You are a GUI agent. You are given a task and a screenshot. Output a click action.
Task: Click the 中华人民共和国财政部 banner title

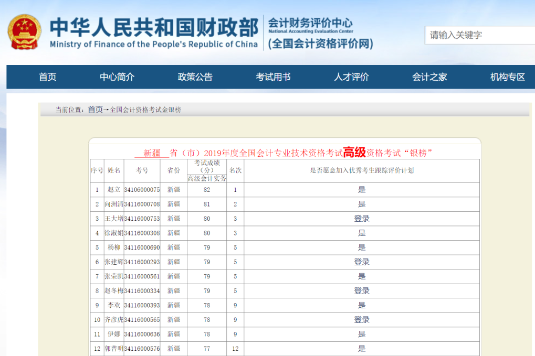point(154,27)
